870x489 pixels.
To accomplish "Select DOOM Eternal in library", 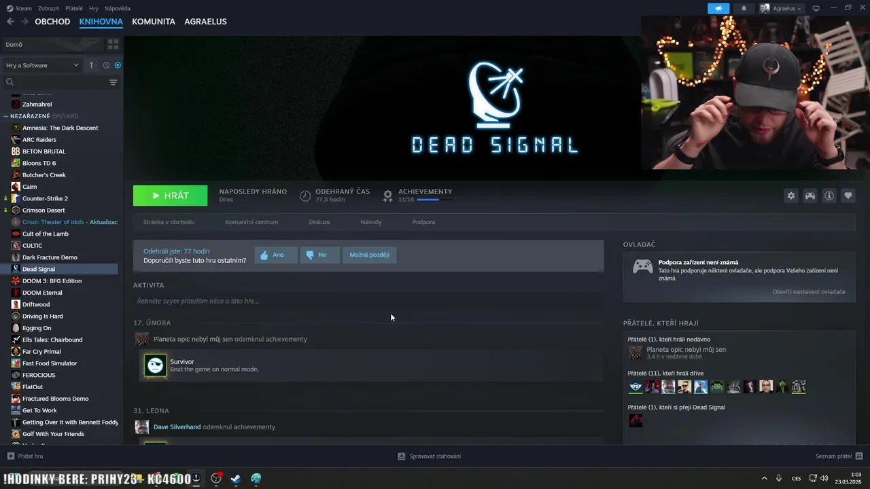I will coord(42,293).
